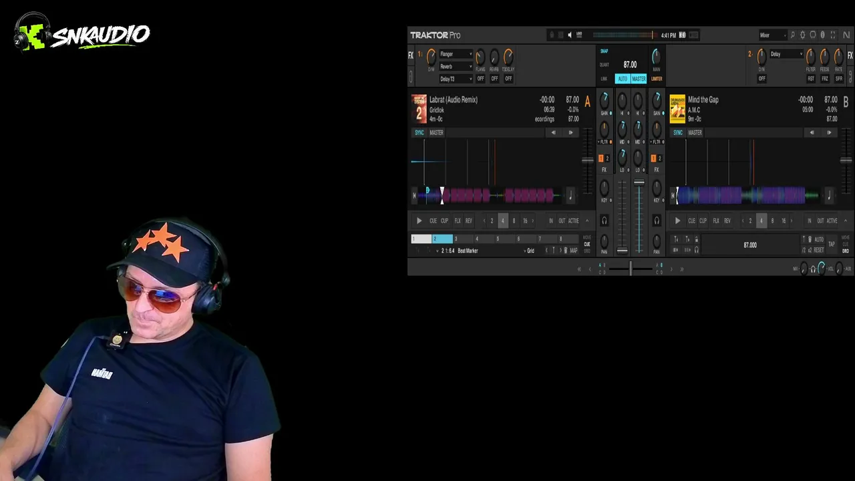Image resolution: width=855 pixels, height=481 pixels.
Task: Click Deck B tempo bend right arrow
Action: pos(829,133)
